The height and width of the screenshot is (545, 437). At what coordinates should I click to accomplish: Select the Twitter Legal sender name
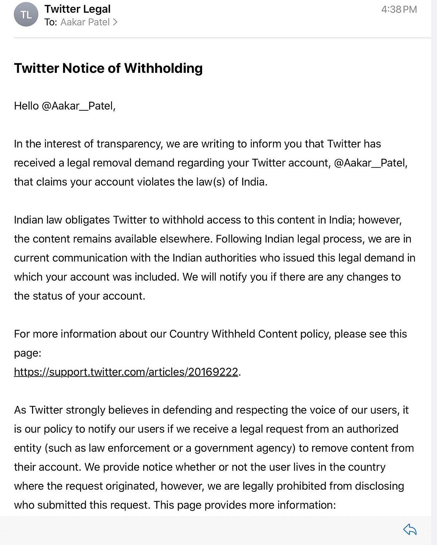[77, 9]
